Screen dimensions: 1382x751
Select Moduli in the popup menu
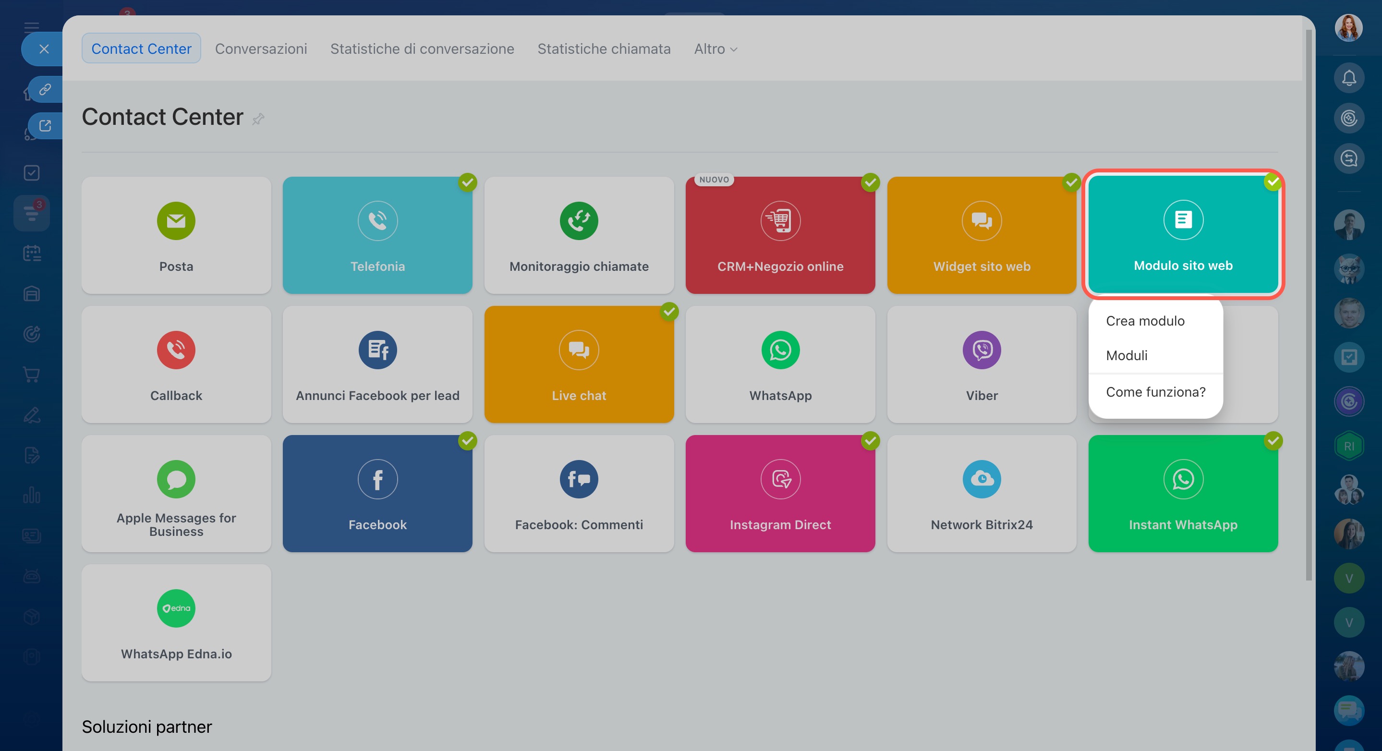(1127, 356)
